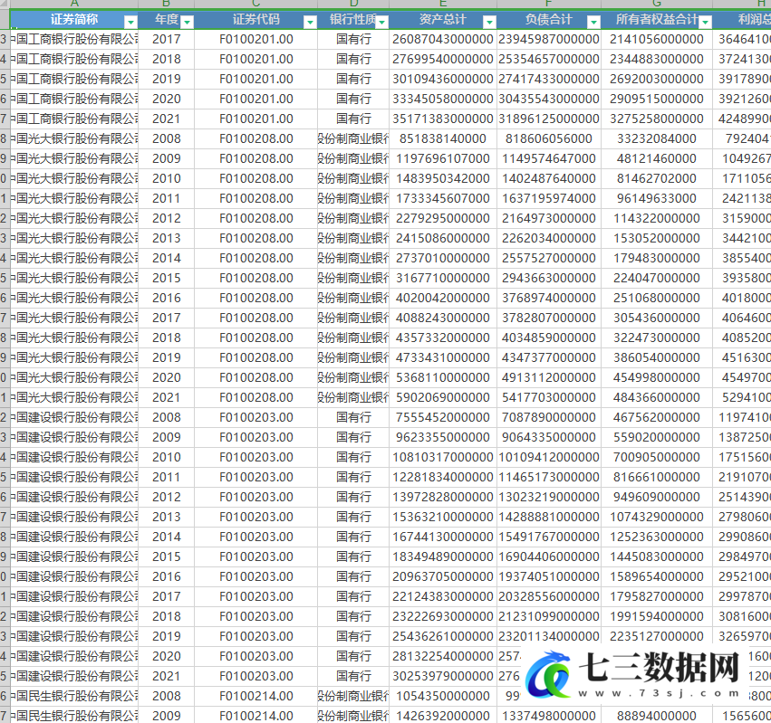Select year 2008 in the 建设银行 row
Screen dimensions: 771x723
click(x=166, y=417)
